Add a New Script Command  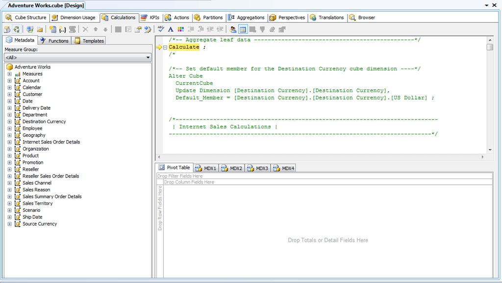click(73, 29)
